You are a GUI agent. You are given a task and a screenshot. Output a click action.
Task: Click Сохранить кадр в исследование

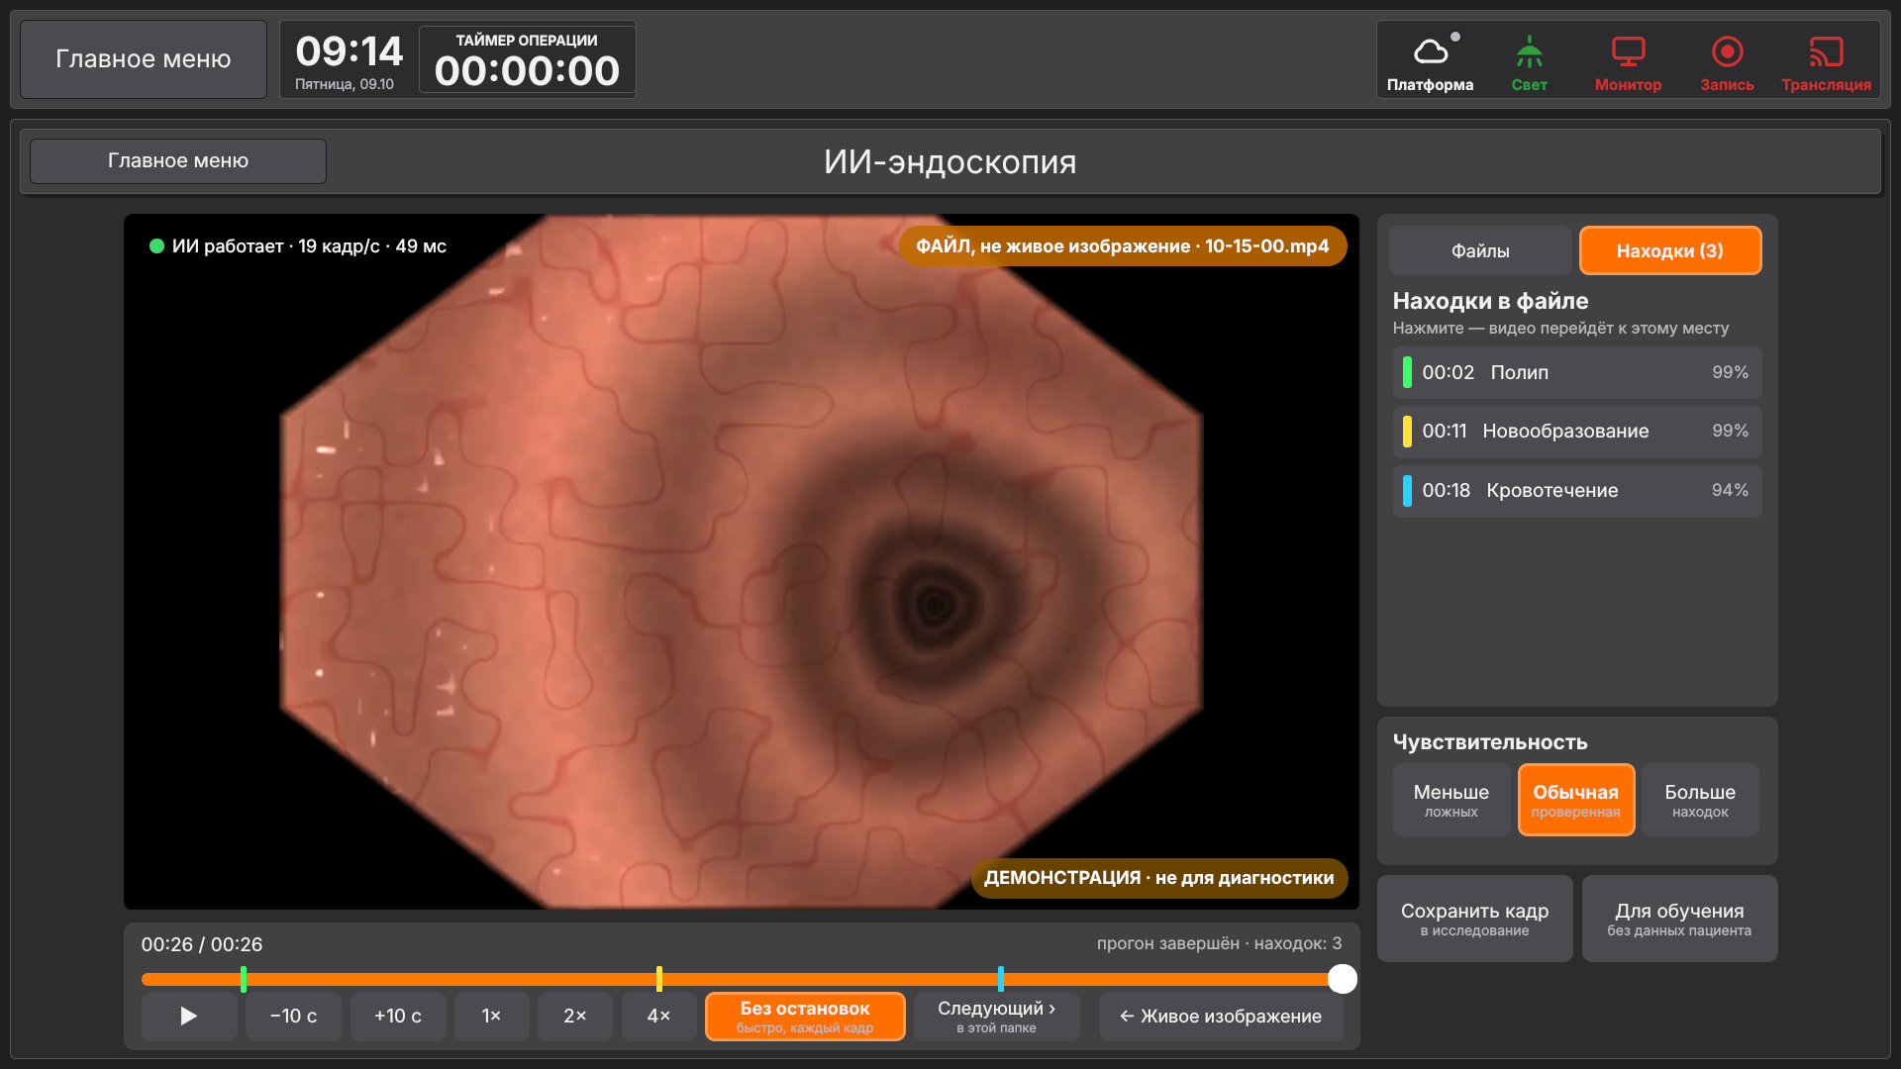(x=1475, y=919)
